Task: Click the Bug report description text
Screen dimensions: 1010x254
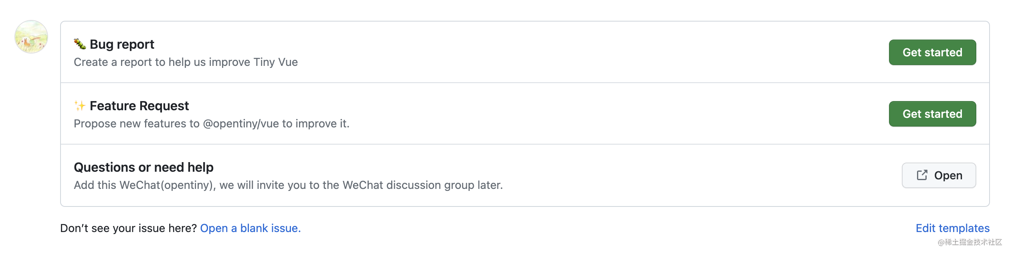Action: coord(186,62)
